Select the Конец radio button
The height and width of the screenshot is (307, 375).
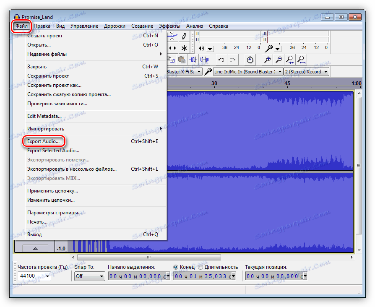(177, 267)
